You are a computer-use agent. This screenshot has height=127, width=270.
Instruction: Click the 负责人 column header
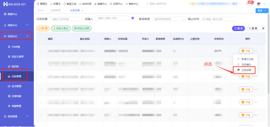tap(145, 39)
